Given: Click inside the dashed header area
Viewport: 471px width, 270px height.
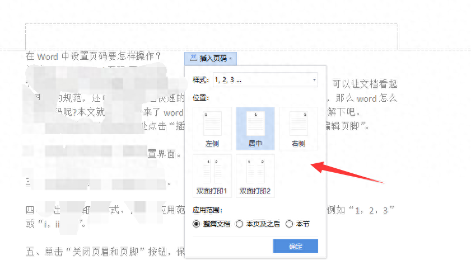Looking at the screenshot, I should (x=212, y=36).
